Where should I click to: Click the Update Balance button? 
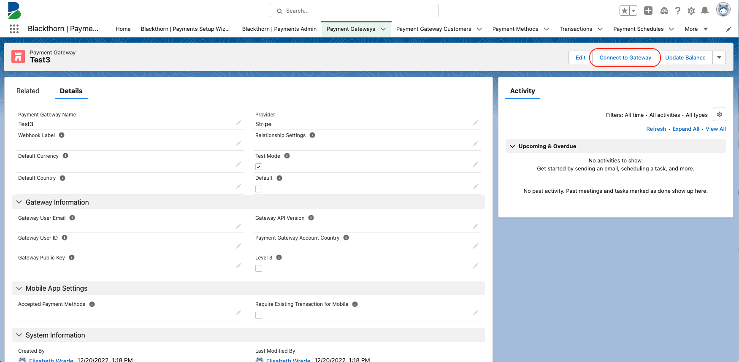pyautogui.click(x=685, y=57)
